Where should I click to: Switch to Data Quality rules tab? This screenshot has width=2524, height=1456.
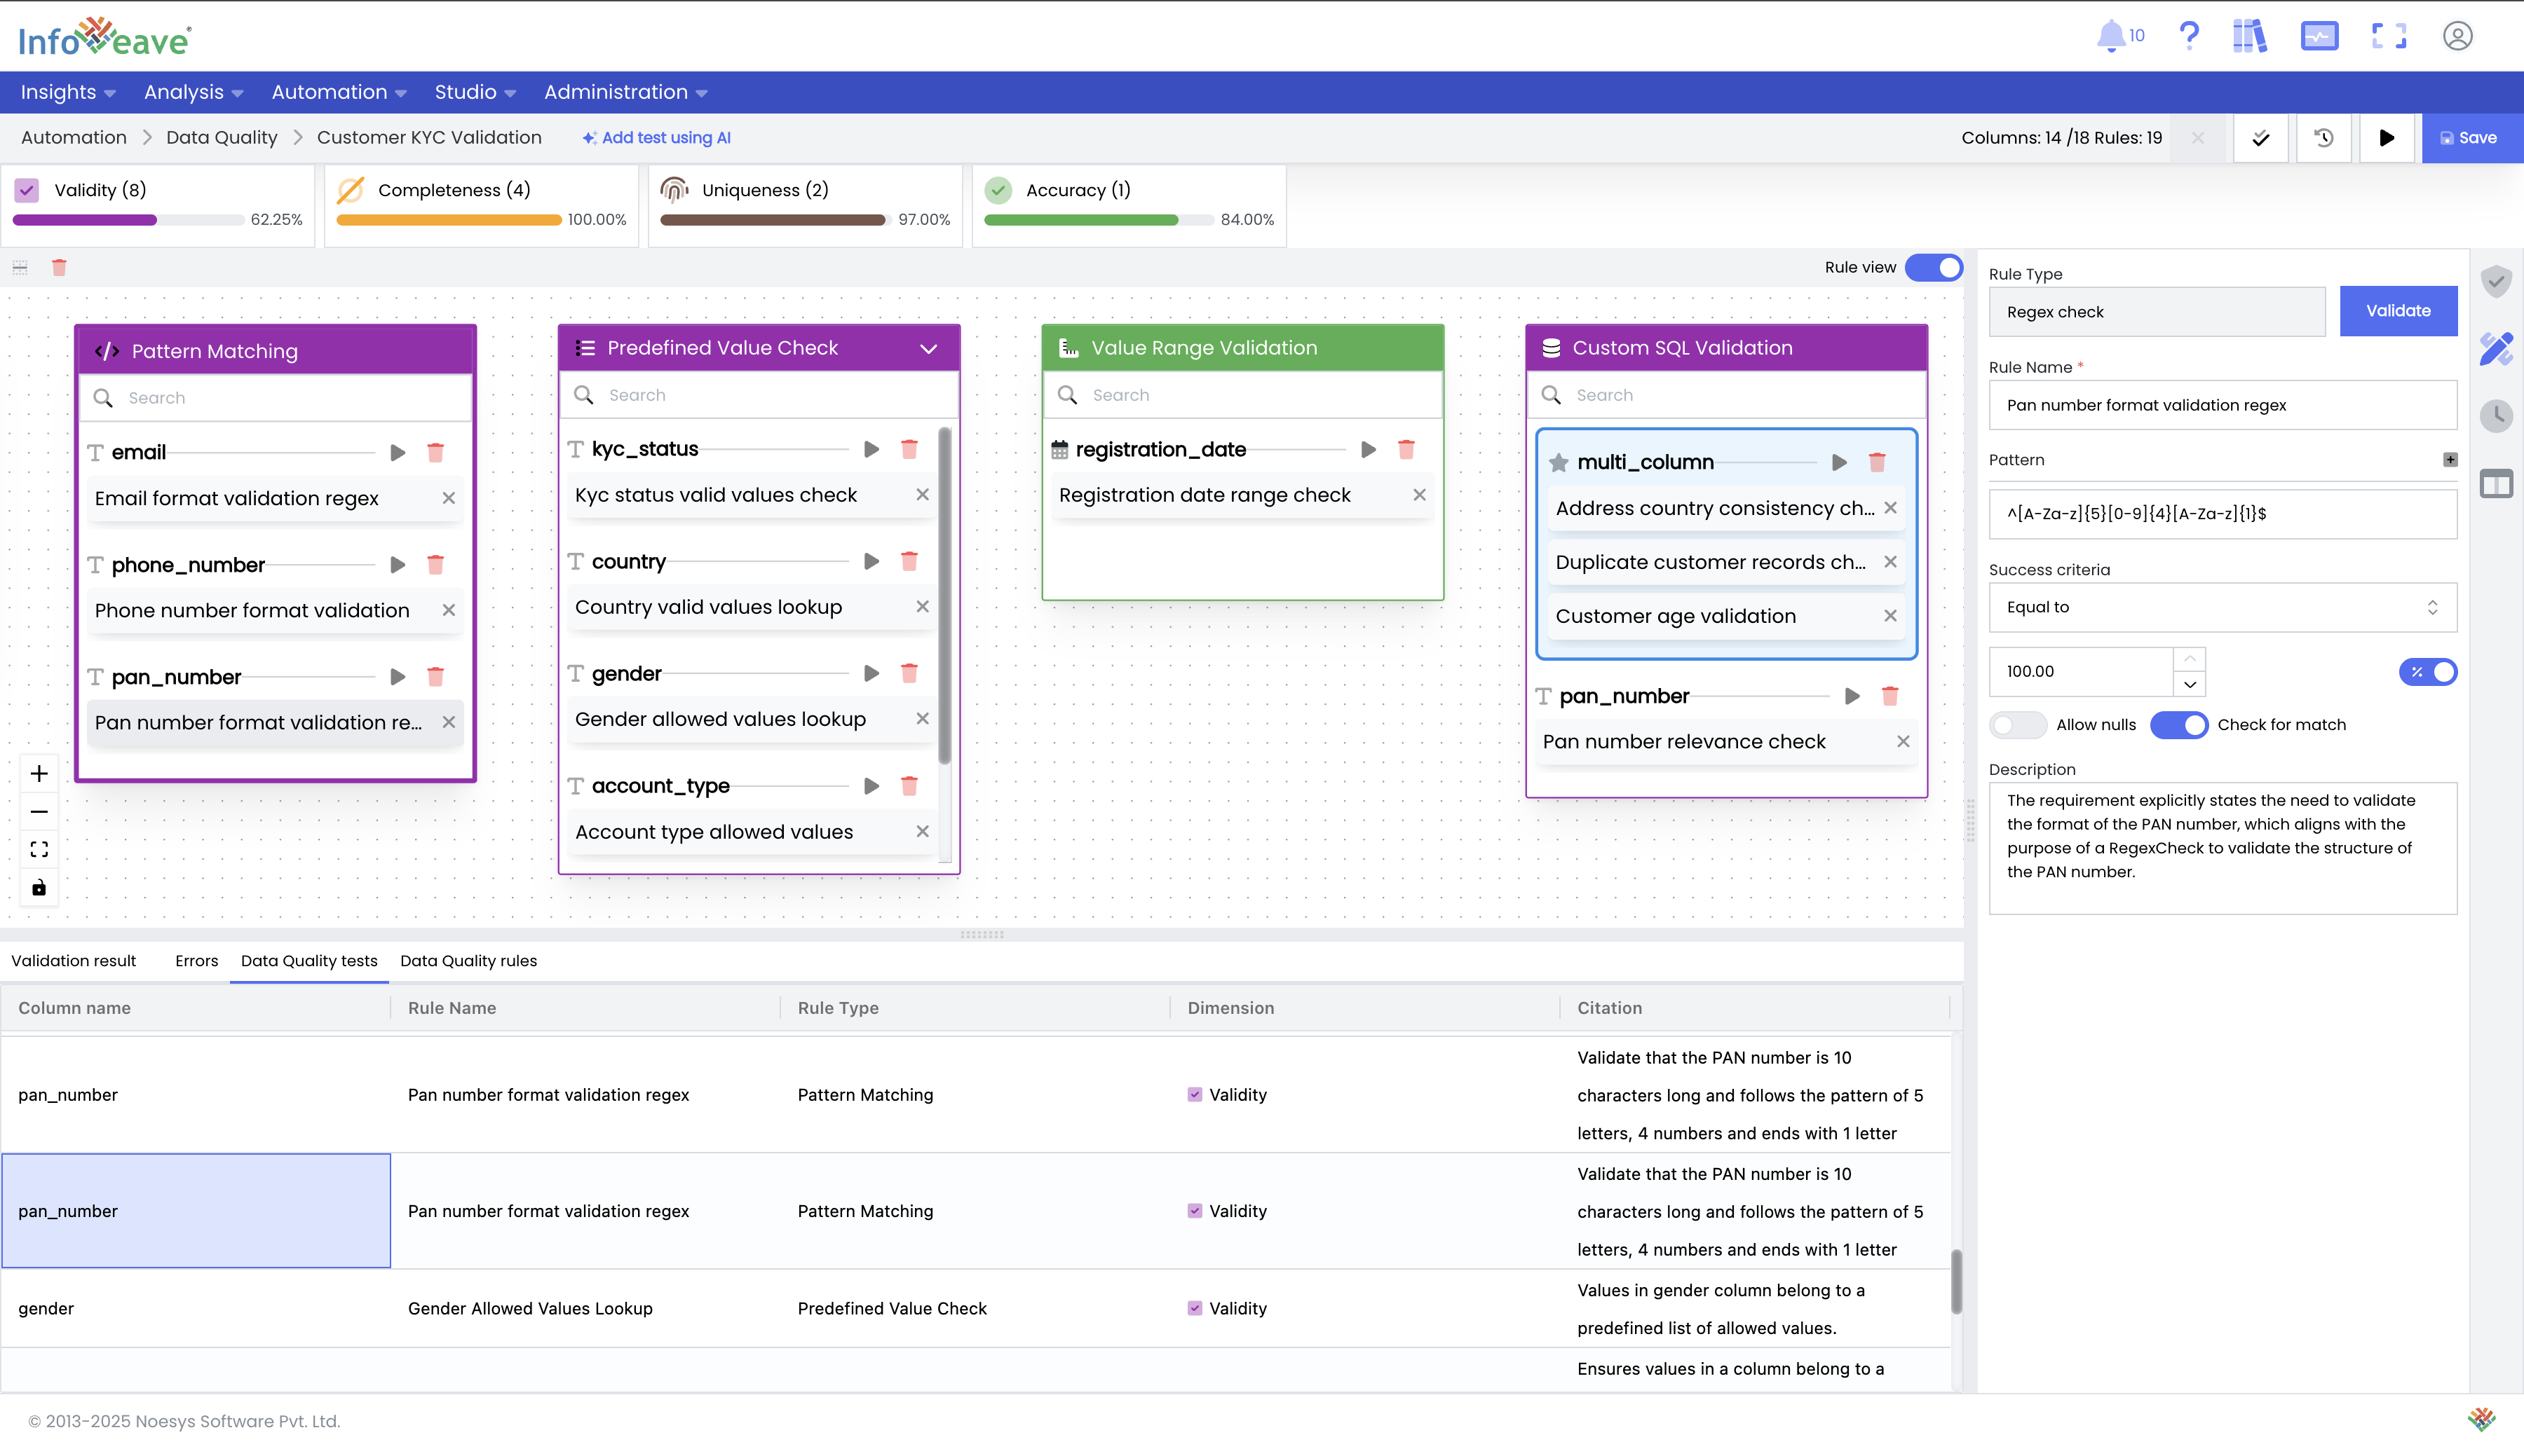coord(468,961)
